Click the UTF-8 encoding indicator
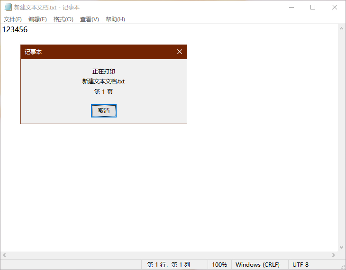This screenshot has height=270, width=346. (300, 265)
